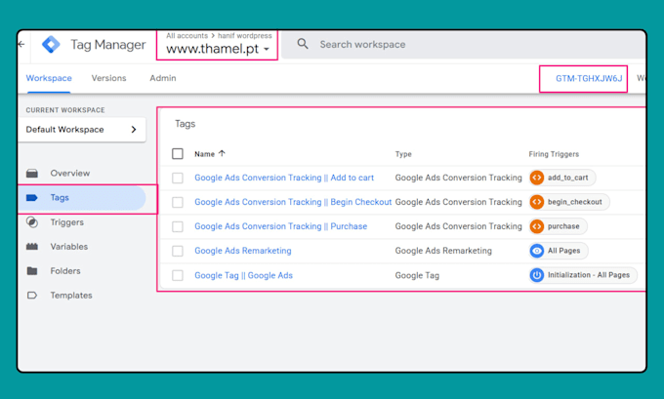Click the GTM-TGHXJW6J container ID link
The width and height of the screenshot is (664, 399).
589,79
